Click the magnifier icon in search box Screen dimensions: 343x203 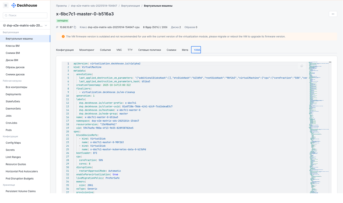[6, 15]
